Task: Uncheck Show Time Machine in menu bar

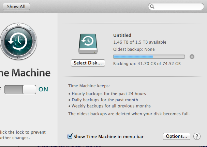Action: pyautogui.click(x=70, y=136)
